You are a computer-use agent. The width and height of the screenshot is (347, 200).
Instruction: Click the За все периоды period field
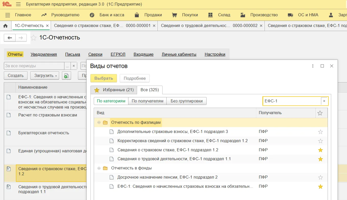[x=34, y=66]
